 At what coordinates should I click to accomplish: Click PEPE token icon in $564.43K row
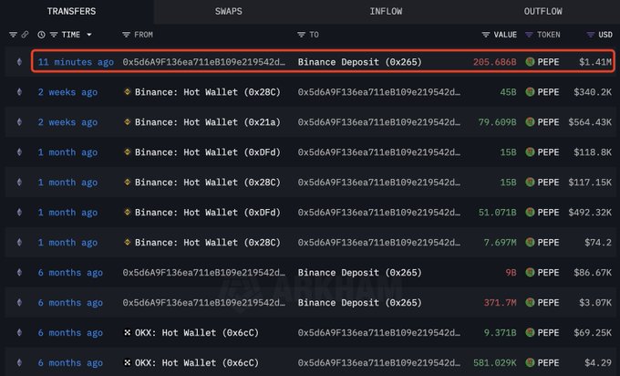pos(530,122)
